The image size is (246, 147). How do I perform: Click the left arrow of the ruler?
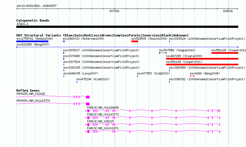[x=17, y=9]
